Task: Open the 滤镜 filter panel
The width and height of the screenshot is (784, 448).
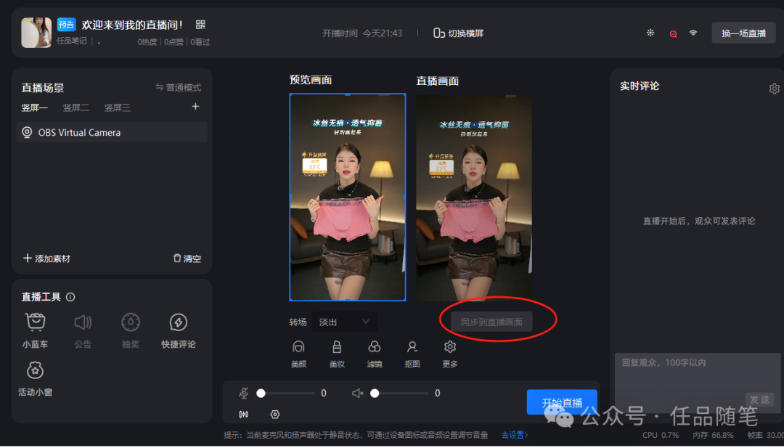Action: [375, 354]
